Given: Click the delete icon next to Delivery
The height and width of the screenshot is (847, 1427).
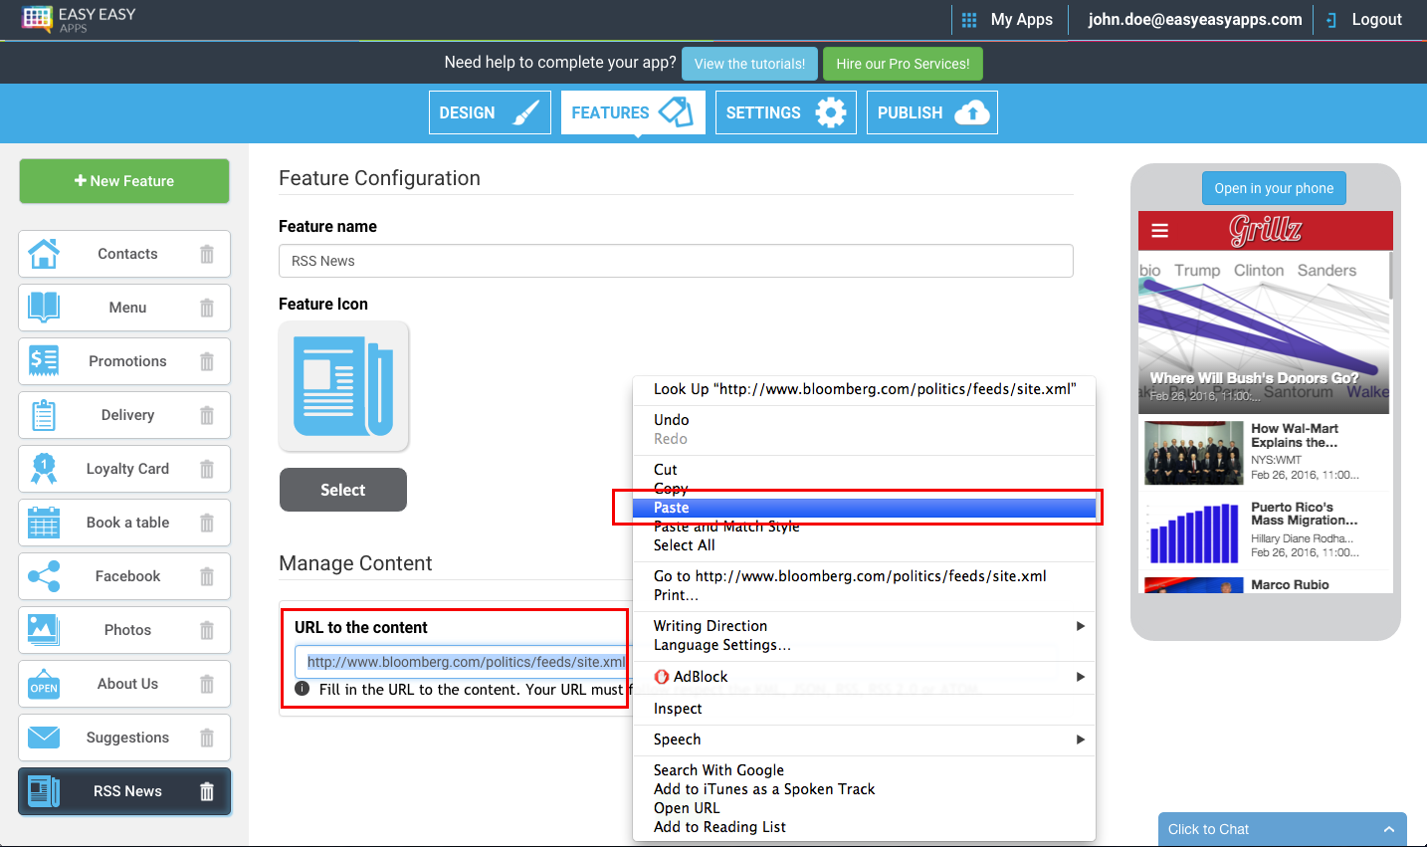Looking at the screenshot, I should pos(206,415).
